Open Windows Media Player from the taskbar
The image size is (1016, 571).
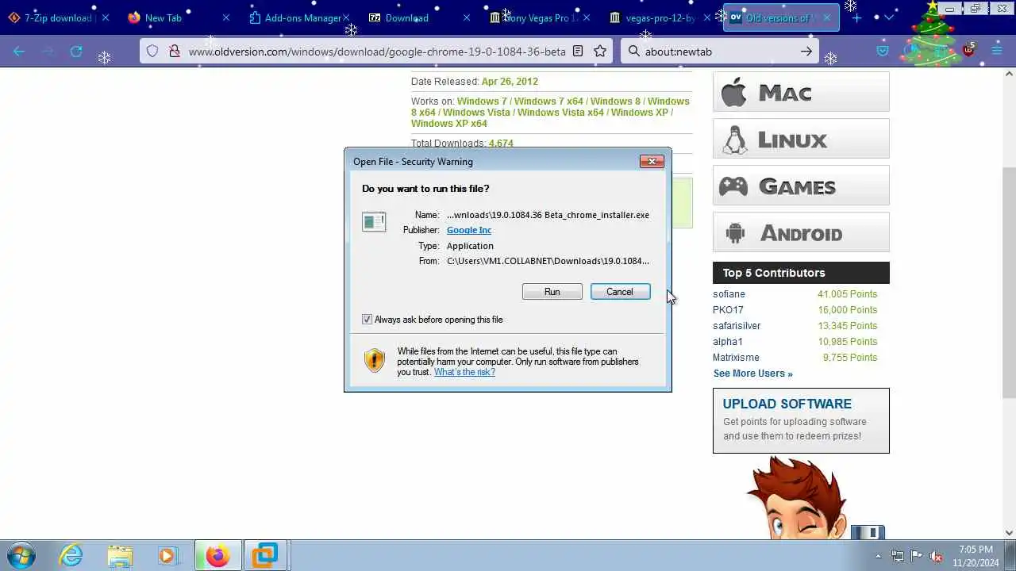point(167,555)
